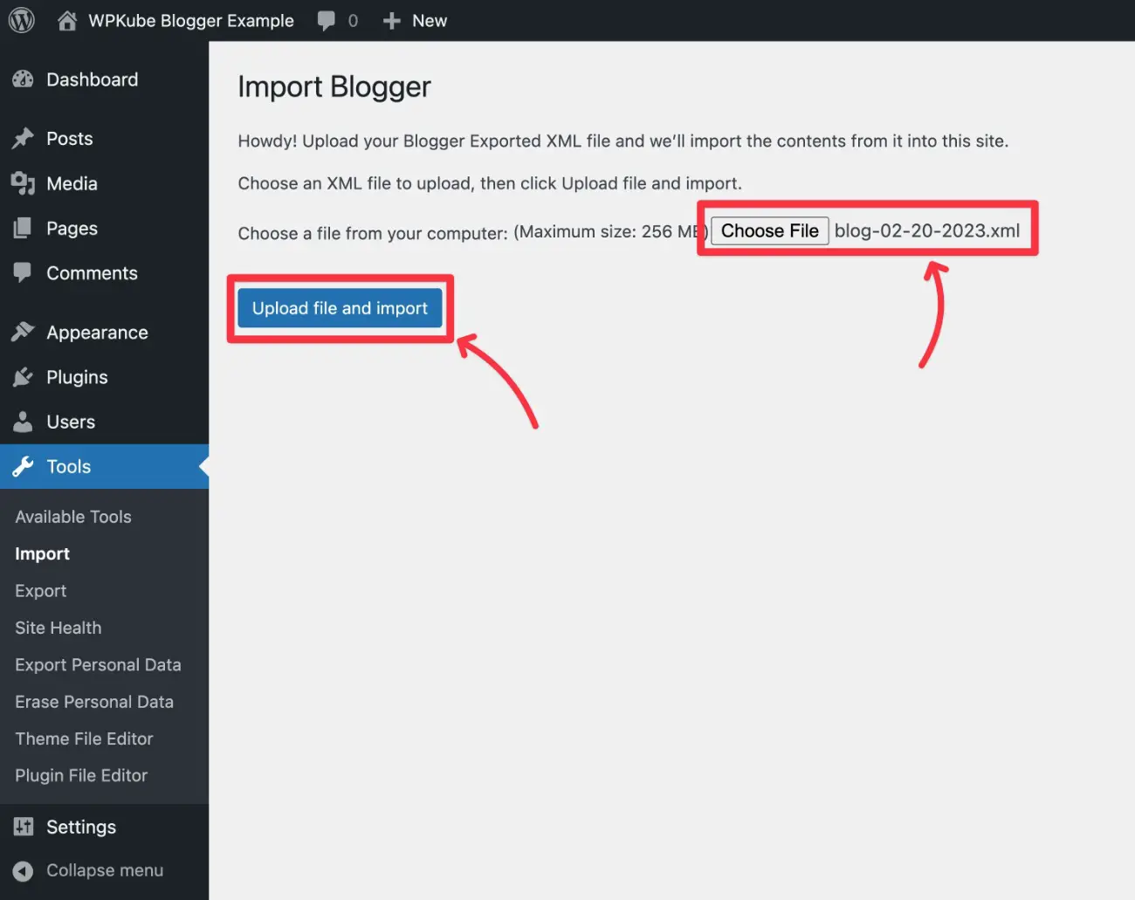This screenshot has width=1135, height=900.
Task: Select the Import submenu item
Action: [x=42, y=554]
